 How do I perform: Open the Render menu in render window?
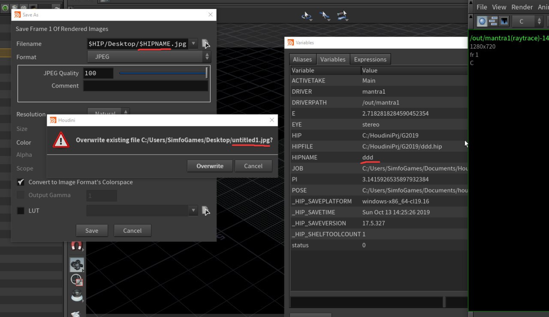click(522, 7)
